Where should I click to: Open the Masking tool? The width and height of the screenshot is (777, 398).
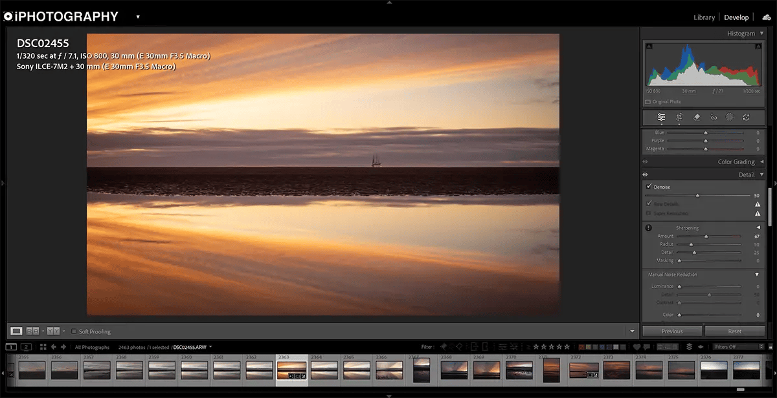click(730, 117)
